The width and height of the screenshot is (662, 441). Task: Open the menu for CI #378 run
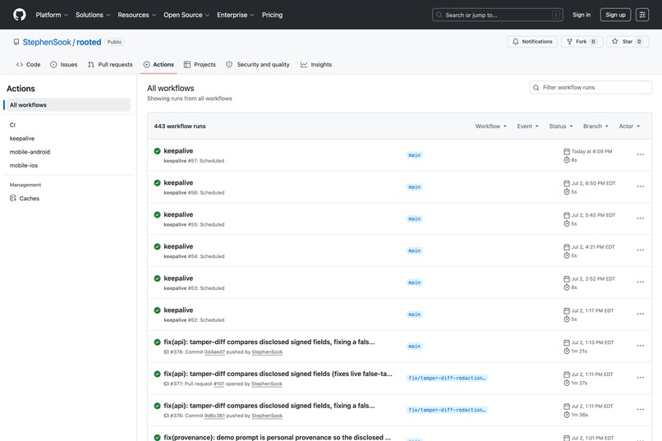pyautogui.click(x=640, y=346)
